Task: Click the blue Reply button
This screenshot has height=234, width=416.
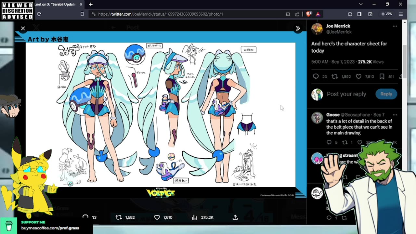Action: click(386, 94)
